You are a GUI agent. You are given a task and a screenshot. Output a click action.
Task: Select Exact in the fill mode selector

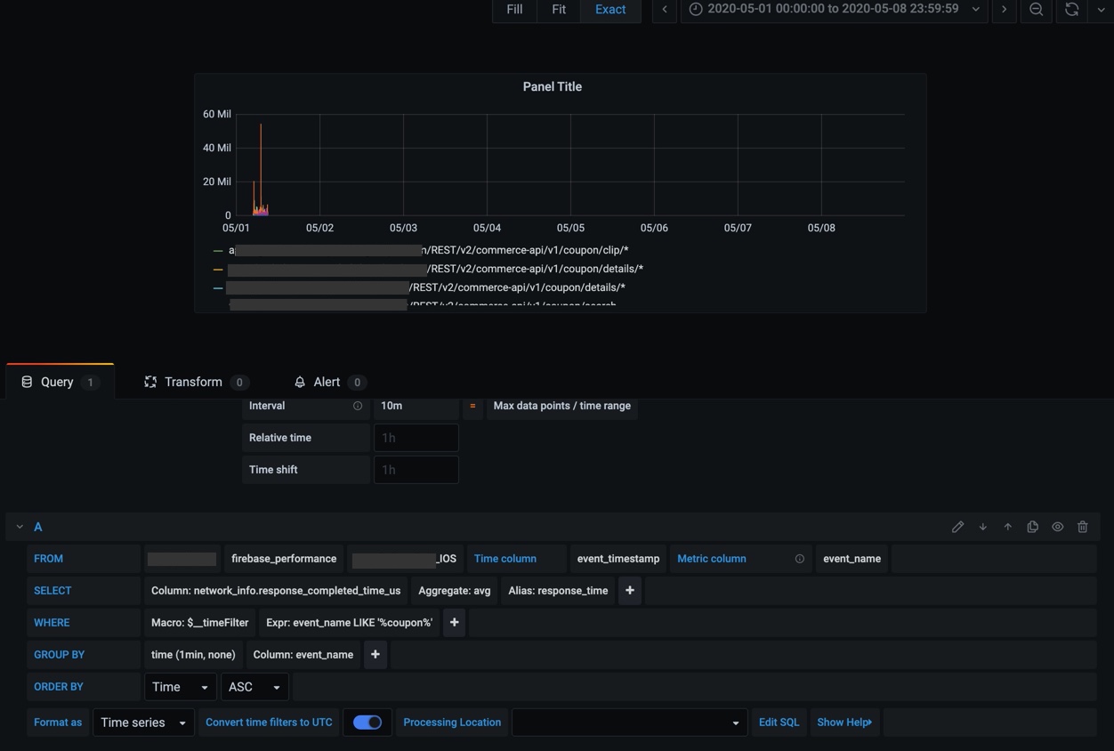click(610, 10)
